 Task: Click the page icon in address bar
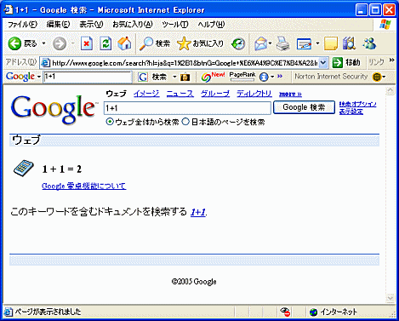click(45, 62)
